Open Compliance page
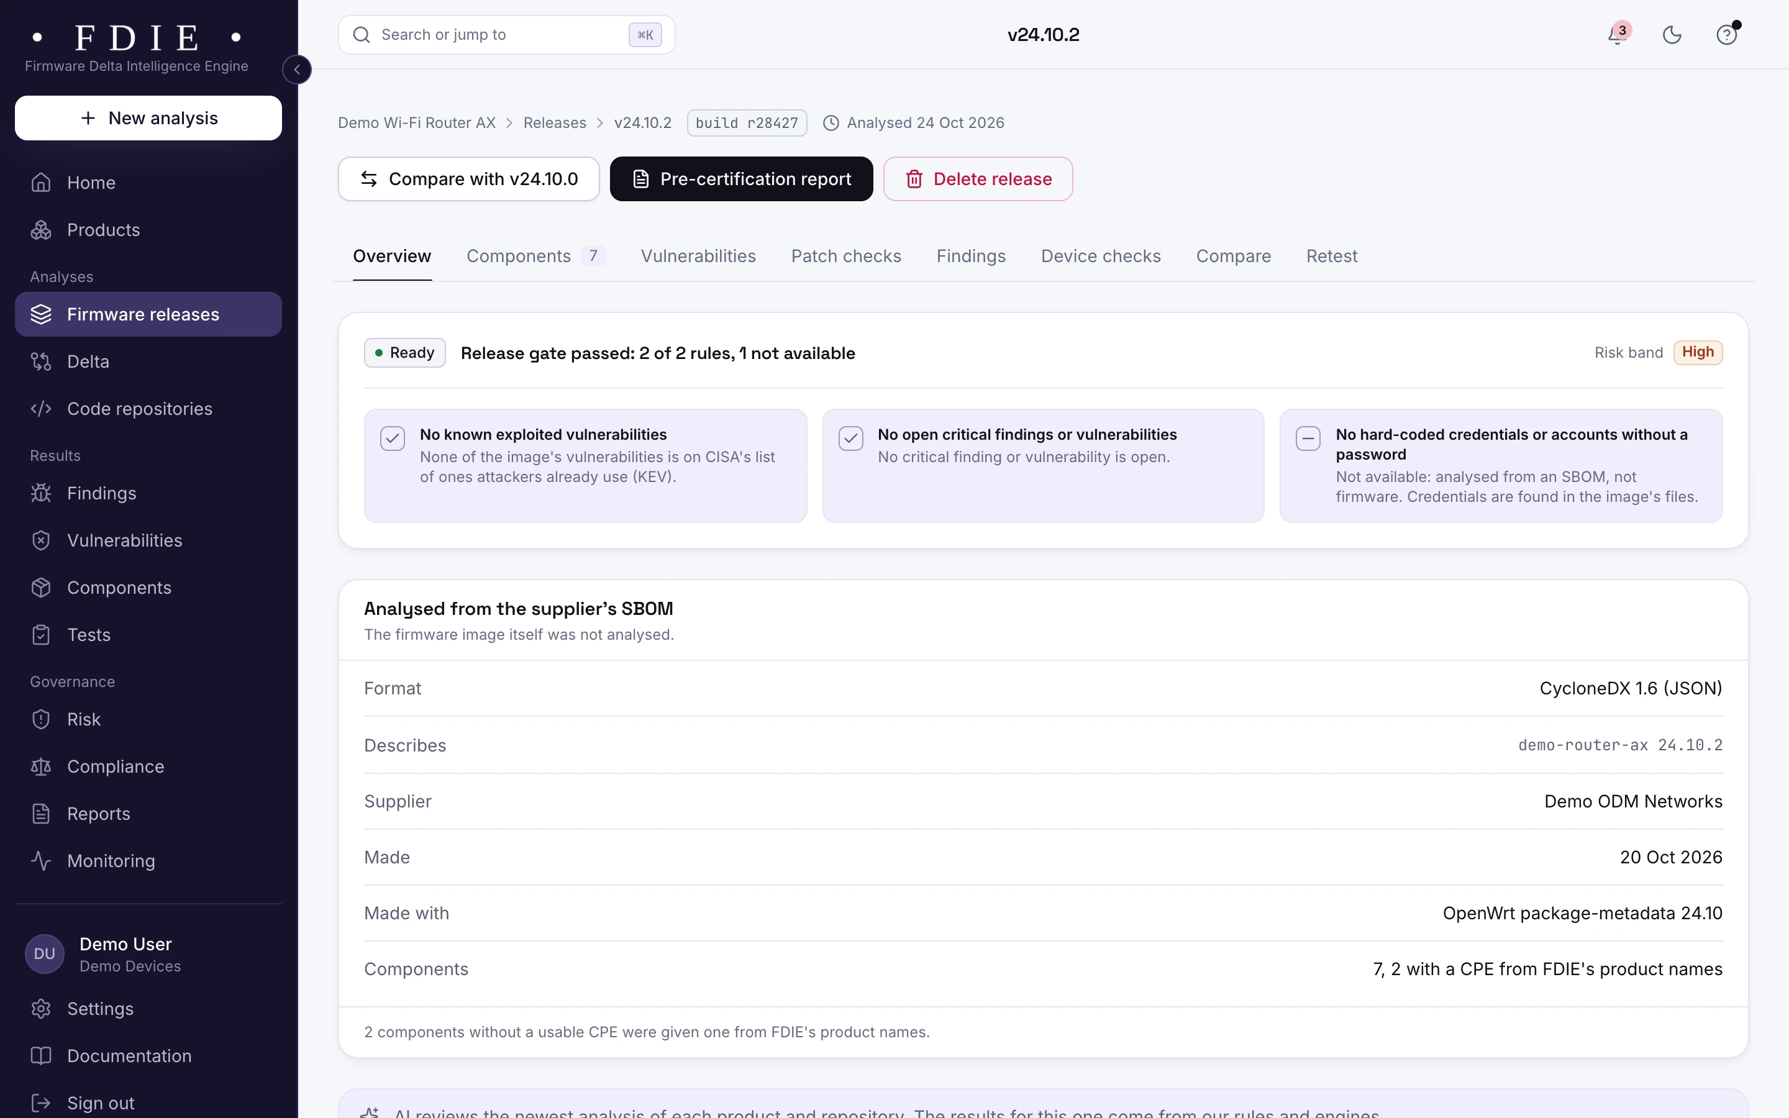The image size is (1789, 1118). [x=148, y=767]
